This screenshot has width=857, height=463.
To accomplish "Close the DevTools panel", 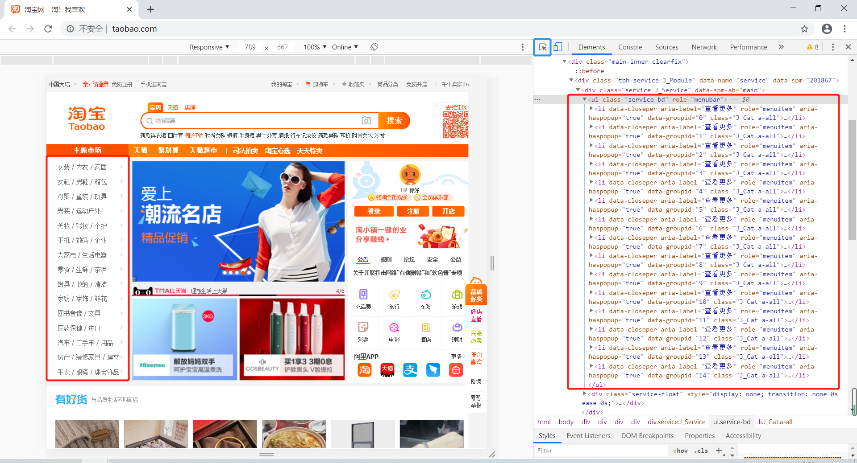I will pos(848,47).
